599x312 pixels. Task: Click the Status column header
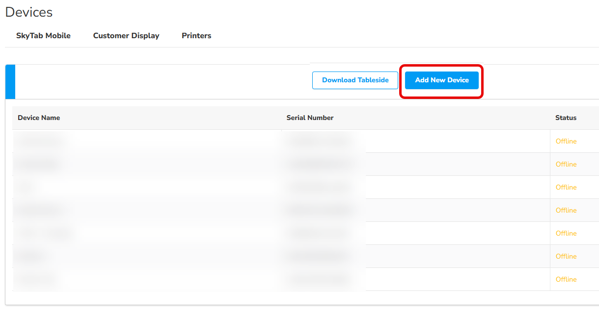coord(566,118)
